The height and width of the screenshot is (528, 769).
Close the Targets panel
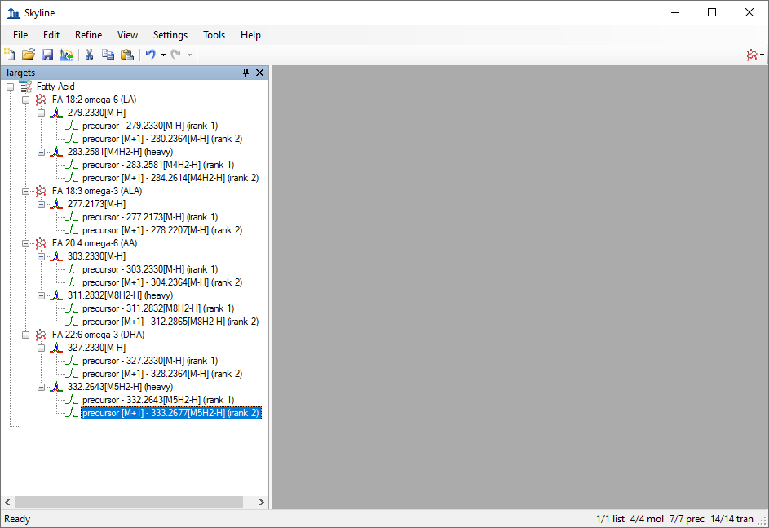[x=260, y=73]
